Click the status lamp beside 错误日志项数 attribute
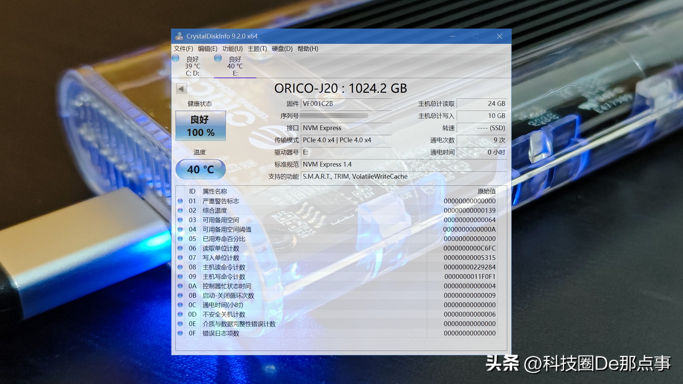Screen dimensions: 683x384 coord(181,333)
